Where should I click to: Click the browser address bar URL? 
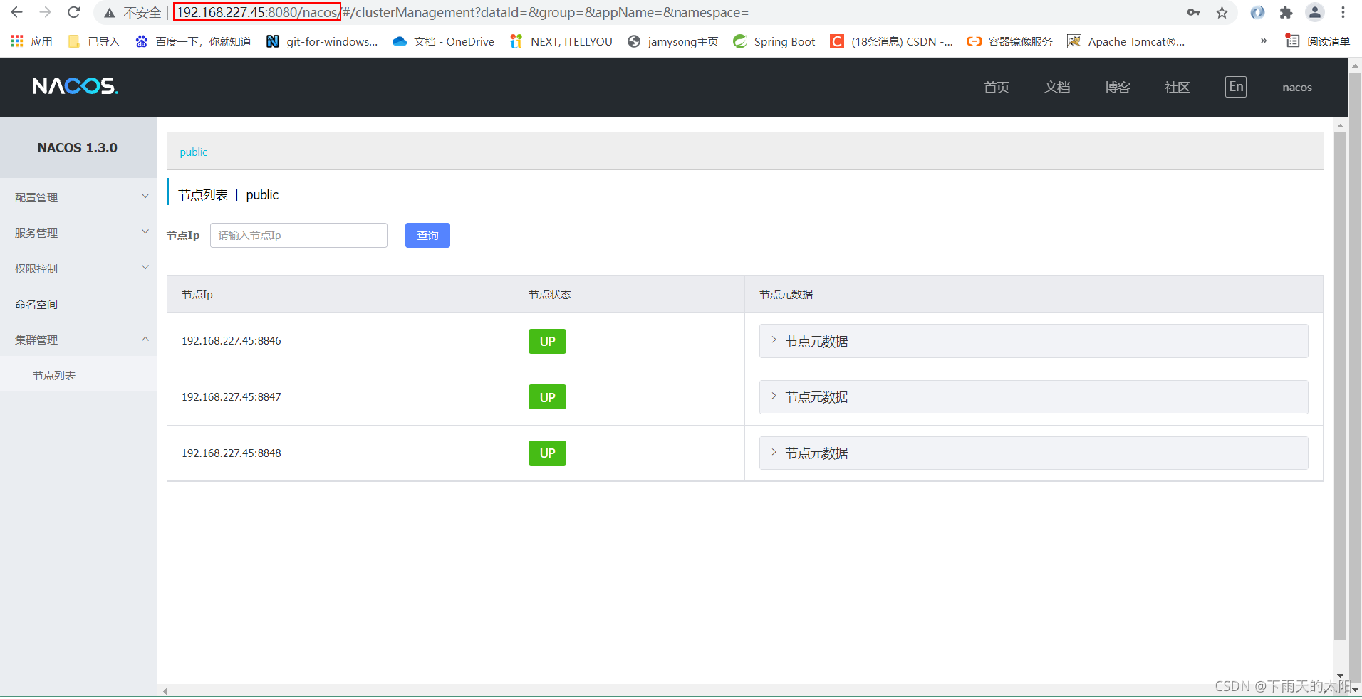[462, 12]
